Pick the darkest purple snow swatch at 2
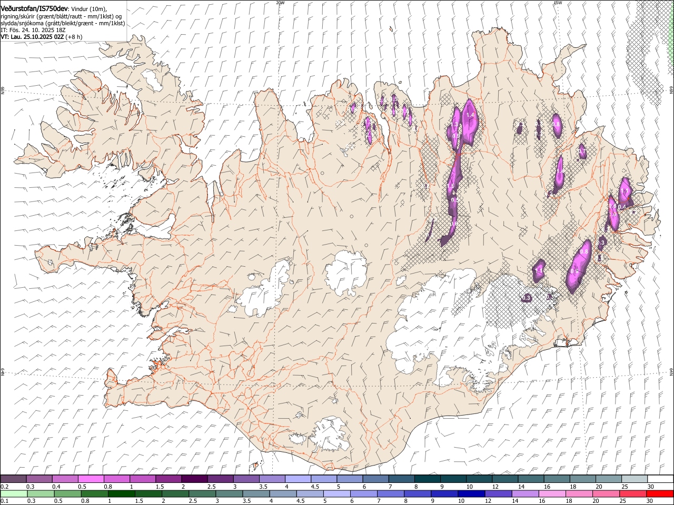Image resolution: width=674 pixels, height=505 pixels. (x=194, y=479)
